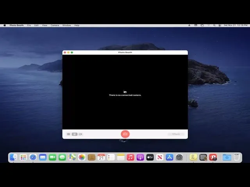The image size is (250, 187).
Task: Open Mail from the Dock
Action: click(x=43, y=157)
